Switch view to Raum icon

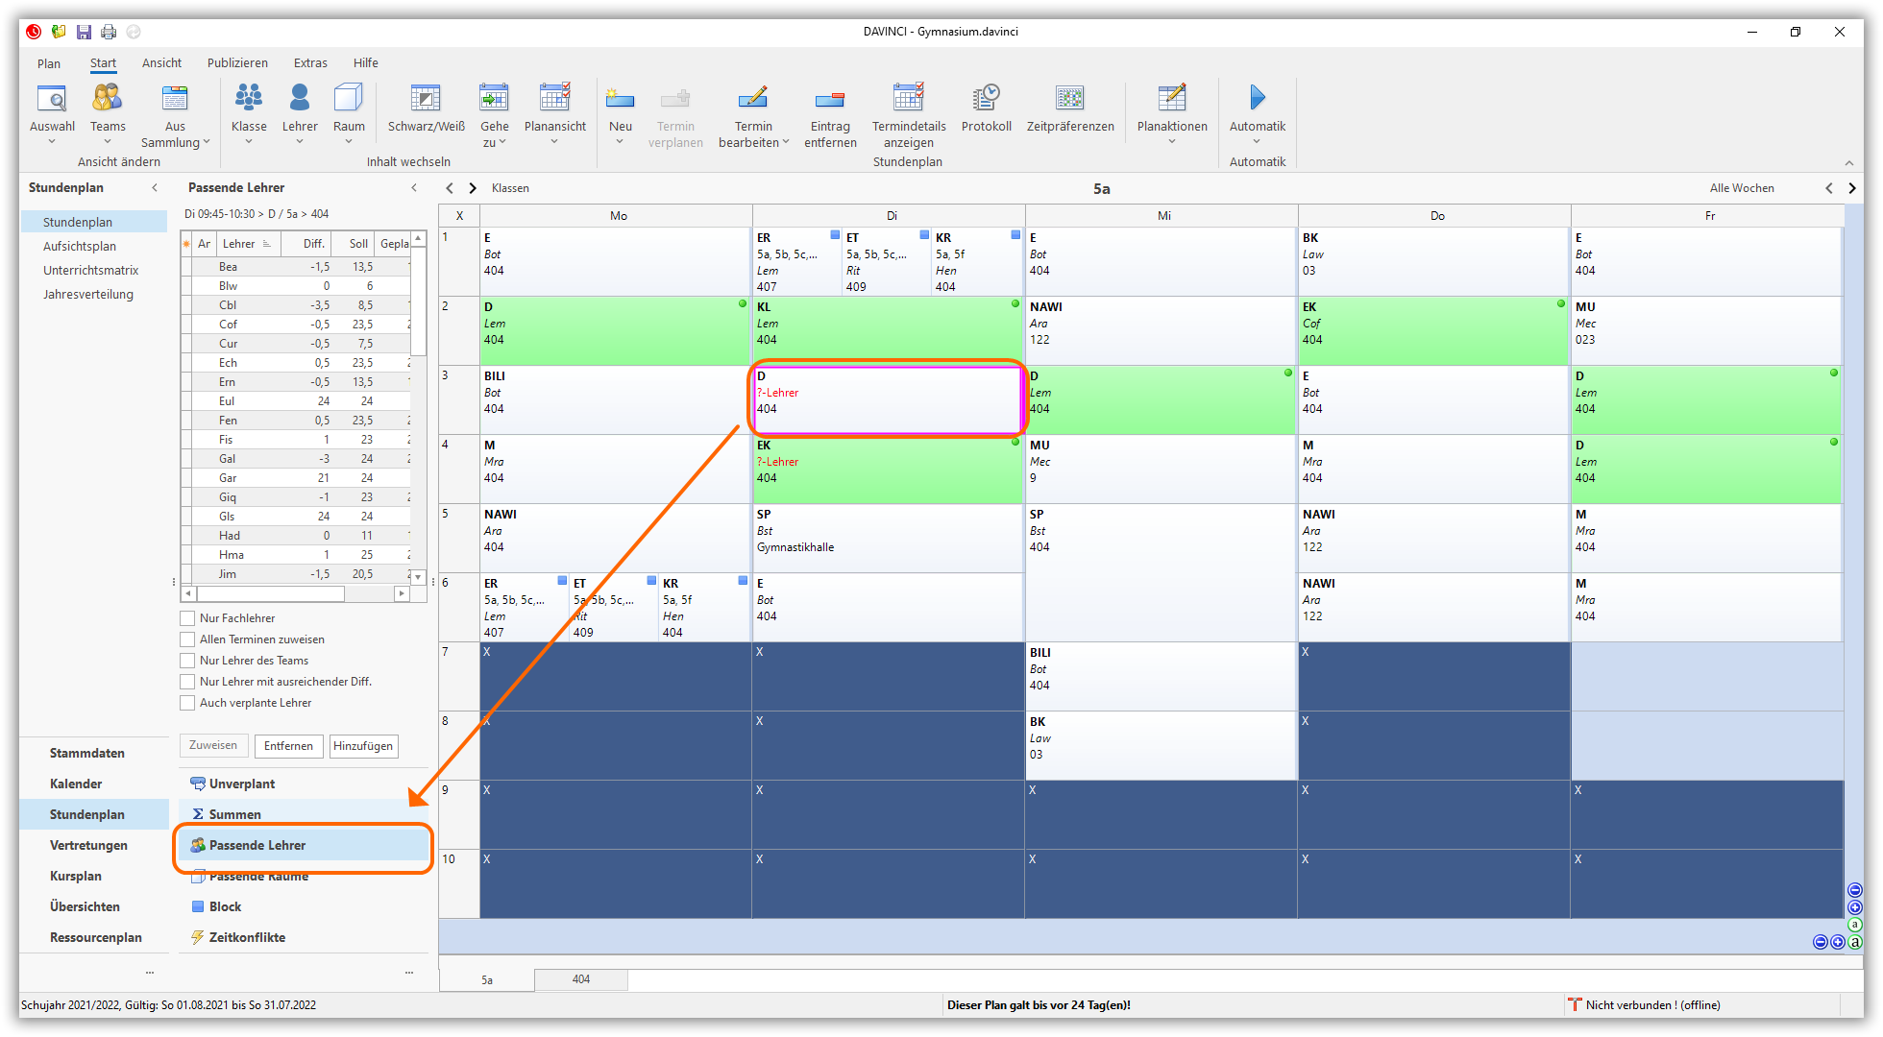(349, 98)
